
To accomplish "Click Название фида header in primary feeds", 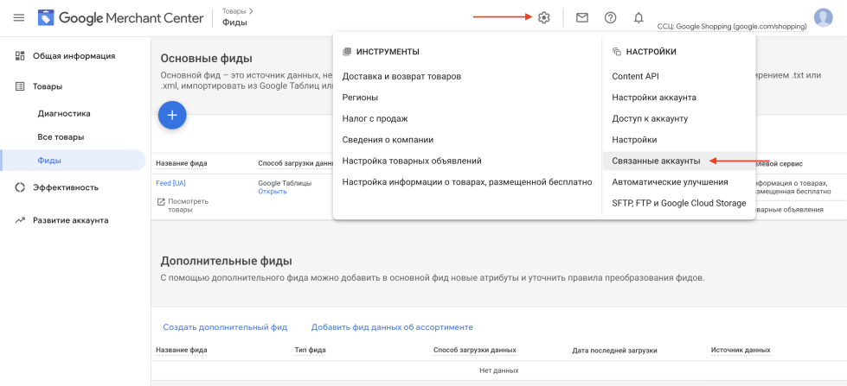I will [182, 163].
